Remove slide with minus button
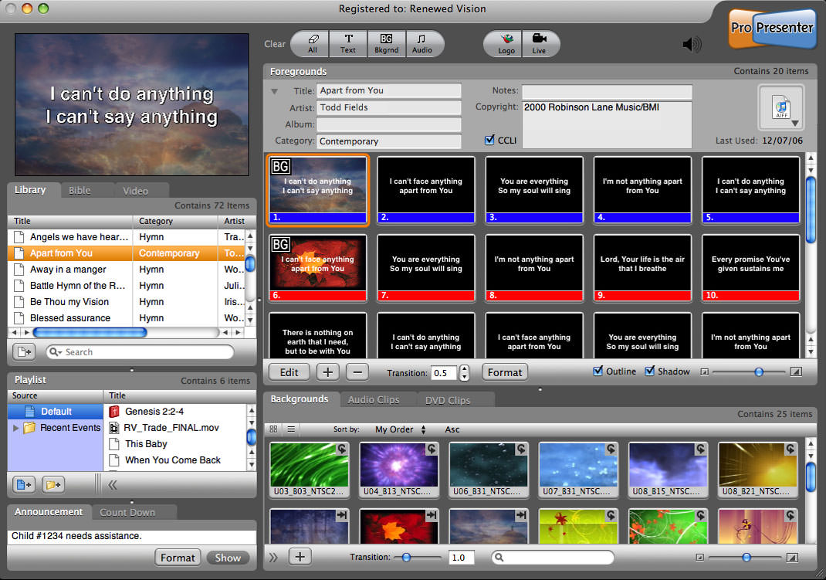826x580 pixels. click(357, 372)
